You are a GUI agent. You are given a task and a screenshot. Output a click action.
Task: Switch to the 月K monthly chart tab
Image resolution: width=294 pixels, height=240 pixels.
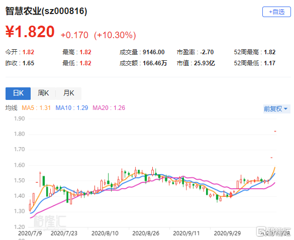[x=69, y=93]
